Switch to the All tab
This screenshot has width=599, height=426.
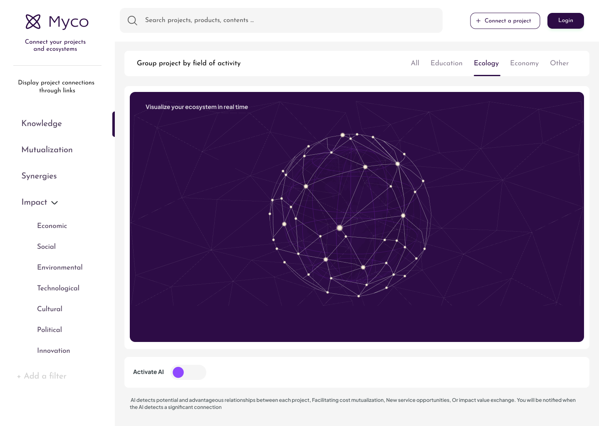[415, 63]
